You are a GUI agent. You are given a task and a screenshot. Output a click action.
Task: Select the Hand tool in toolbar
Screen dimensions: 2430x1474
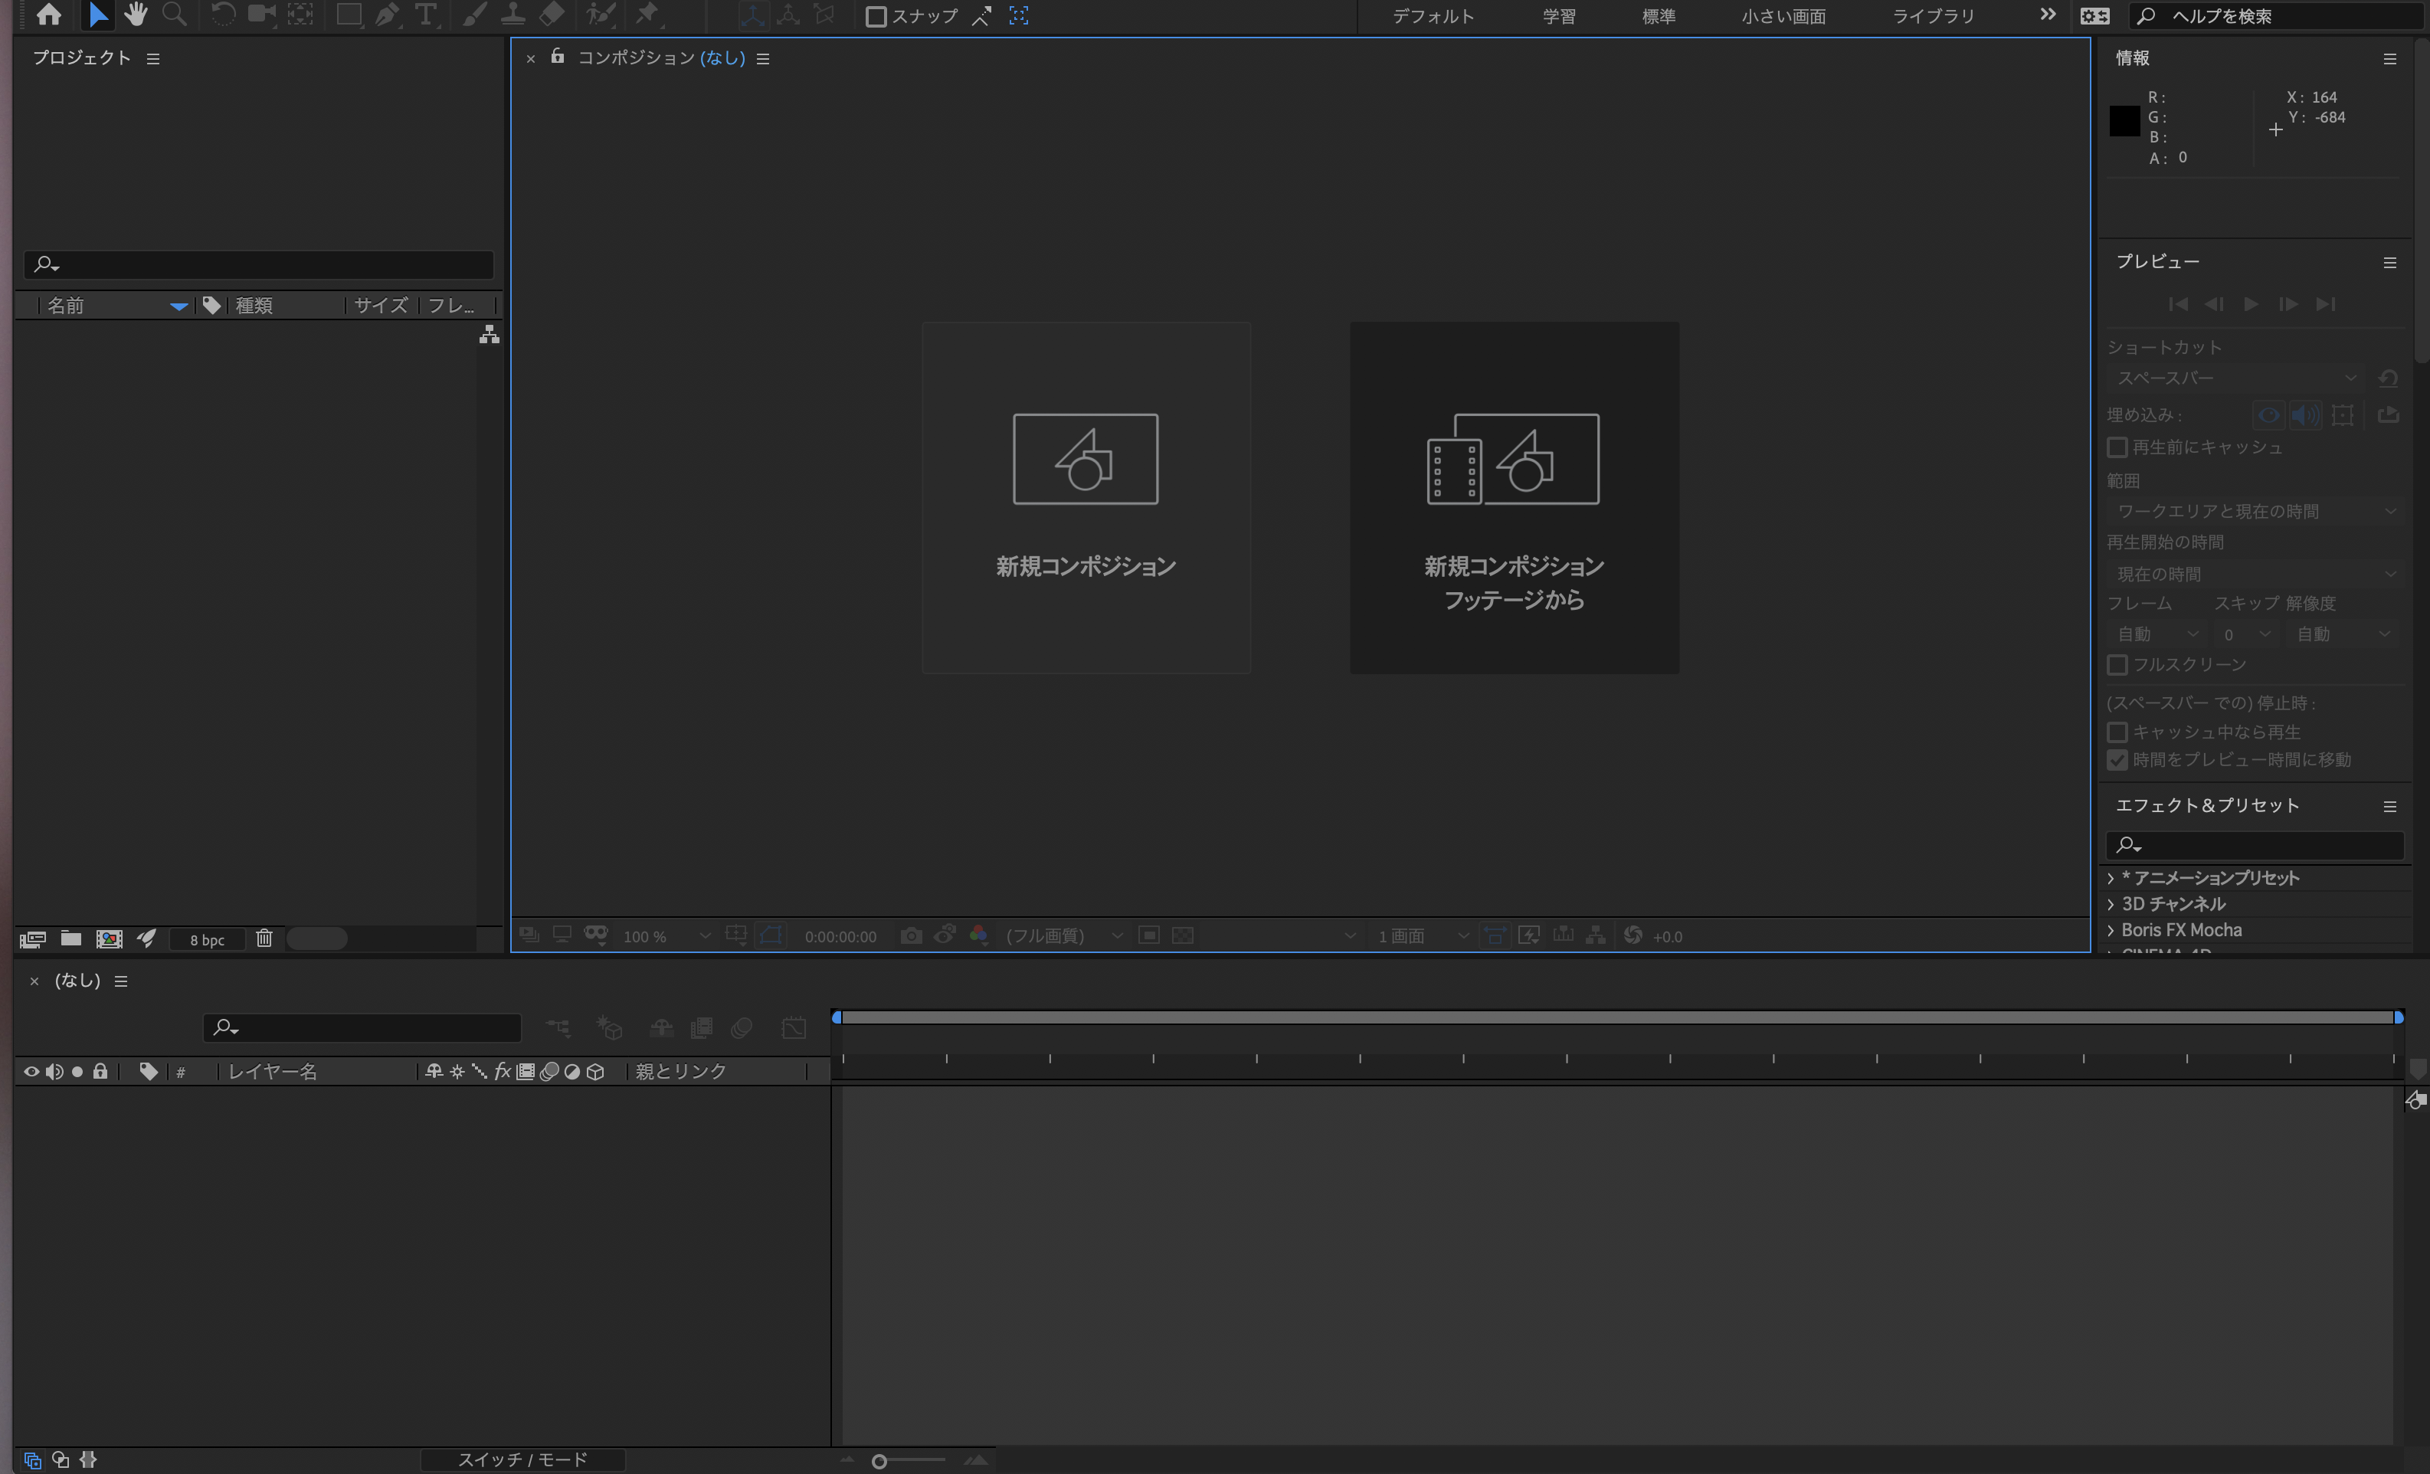[x=136, y=15]
